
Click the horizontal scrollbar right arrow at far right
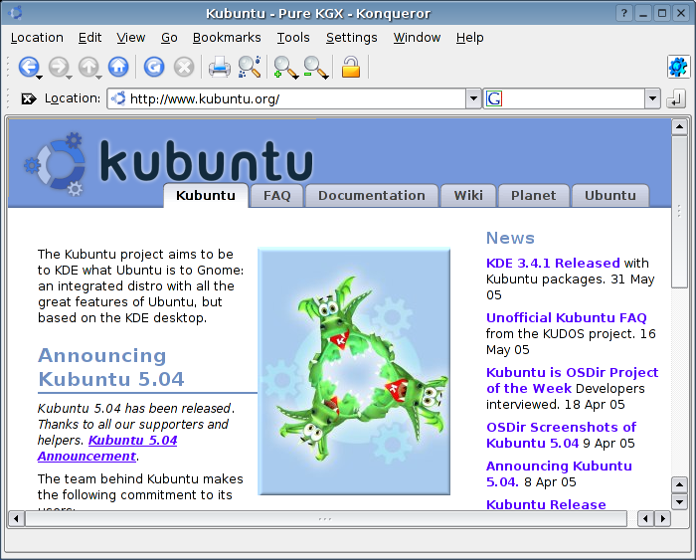[663, 518]
